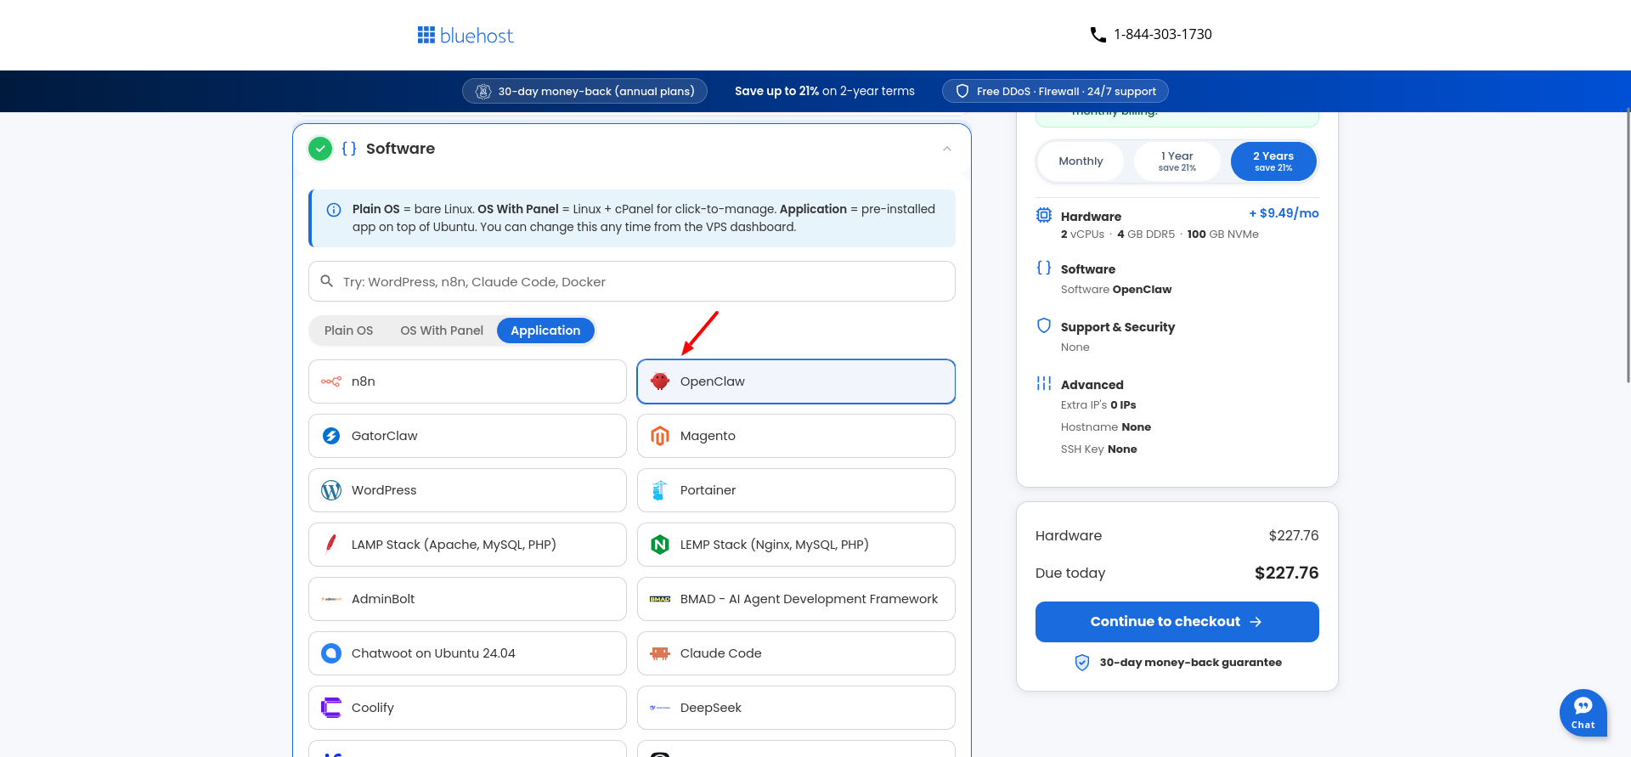
Task: Select the DeepSeek application card
Action: click(796, 708)
